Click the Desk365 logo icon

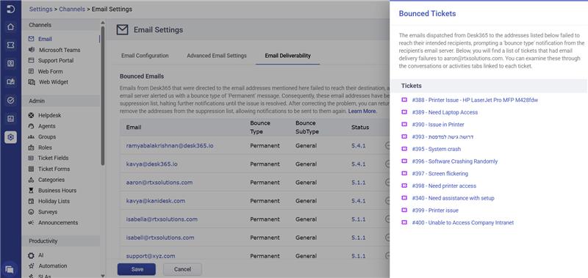pos(10,9)
